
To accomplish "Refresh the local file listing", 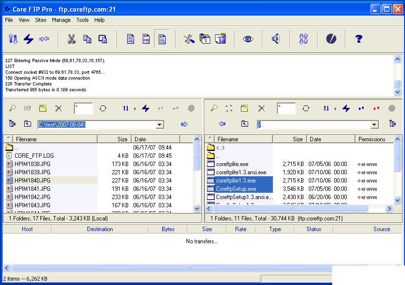I will 103,108.
